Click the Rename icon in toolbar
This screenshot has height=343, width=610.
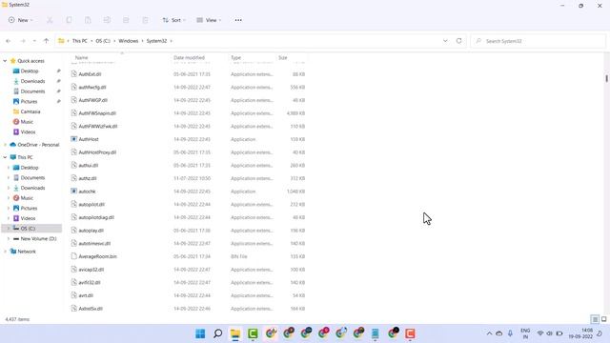point(107,20)
